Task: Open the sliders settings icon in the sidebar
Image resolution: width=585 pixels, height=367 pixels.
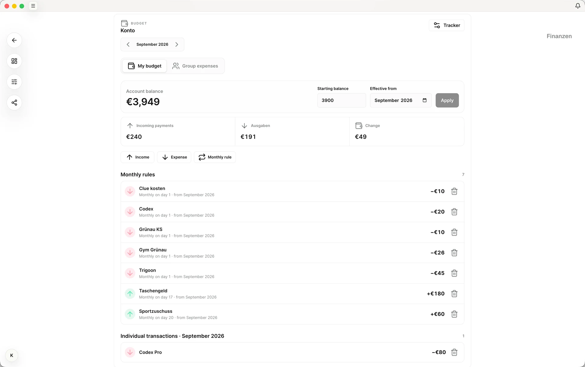Action: (x=14, y=82)
